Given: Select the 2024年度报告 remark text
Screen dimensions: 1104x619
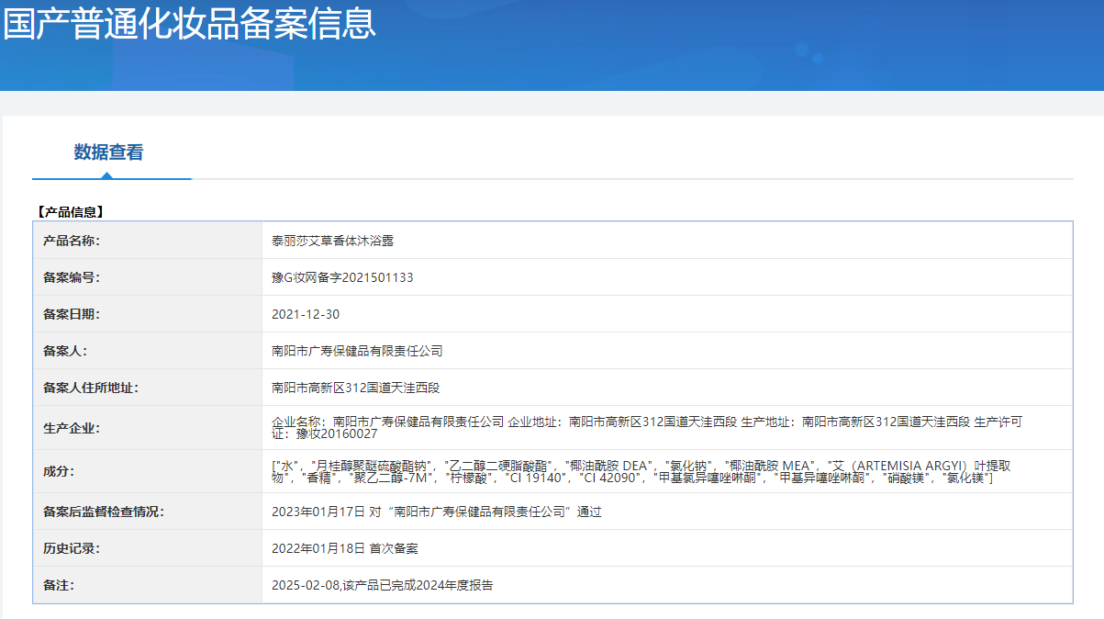Looking at the screenshot, I should [x=382, y=585].
